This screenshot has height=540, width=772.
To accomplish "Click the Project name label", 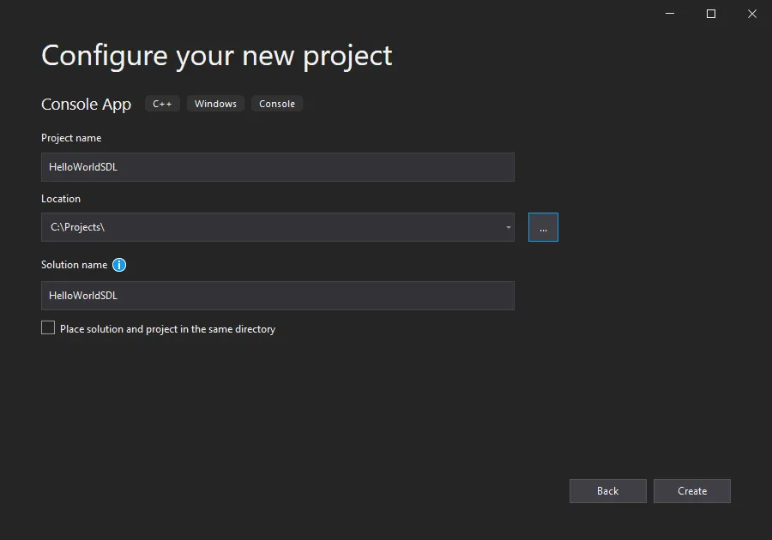I will [71, 138].
